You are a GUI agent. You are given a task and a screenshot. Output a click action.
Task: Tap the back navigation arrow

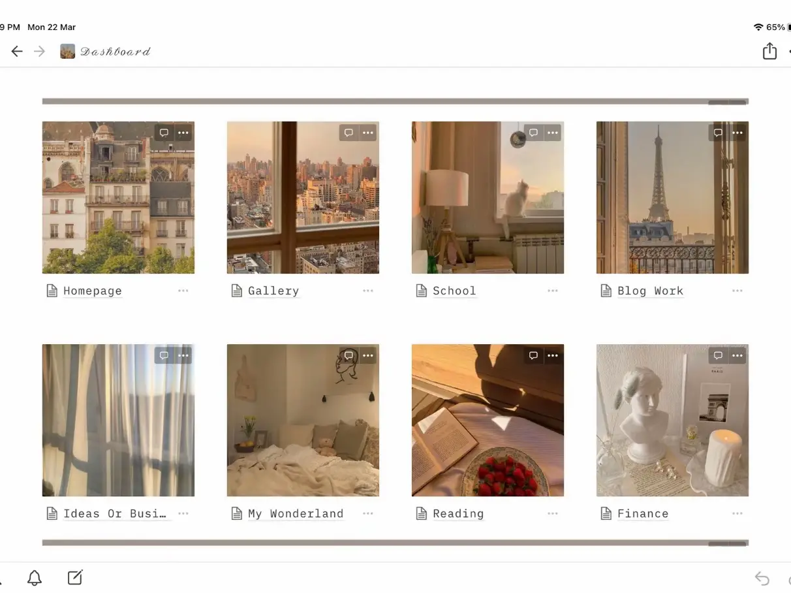point(17,52)
